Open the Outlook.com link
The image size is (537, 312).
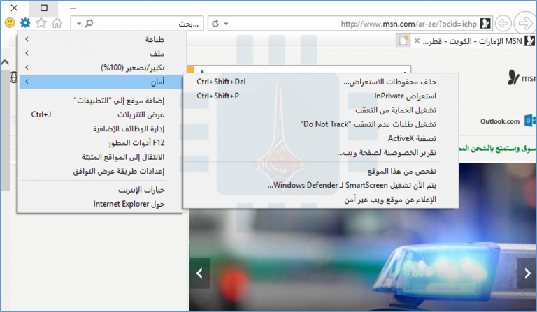[x=500, y=121]
